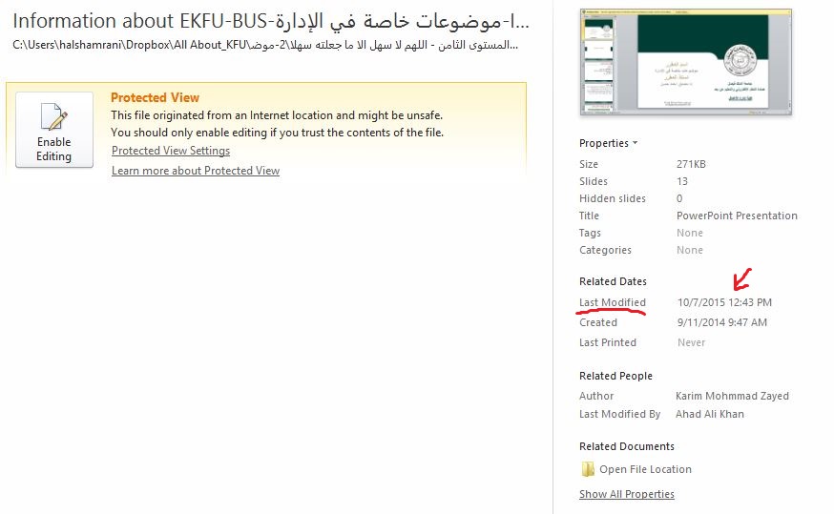Edit the Title field PowerPoint Presentation
834x514 pixels.
(x=737, y=216)
